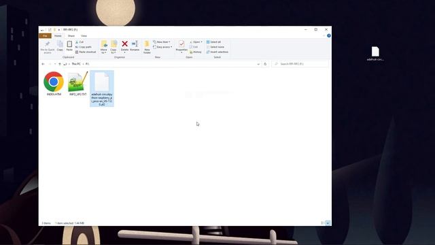The height and width of the screenshot is (245, 435).
Task: Switch to the Share ribbon tab
Action: pos(71,36)
